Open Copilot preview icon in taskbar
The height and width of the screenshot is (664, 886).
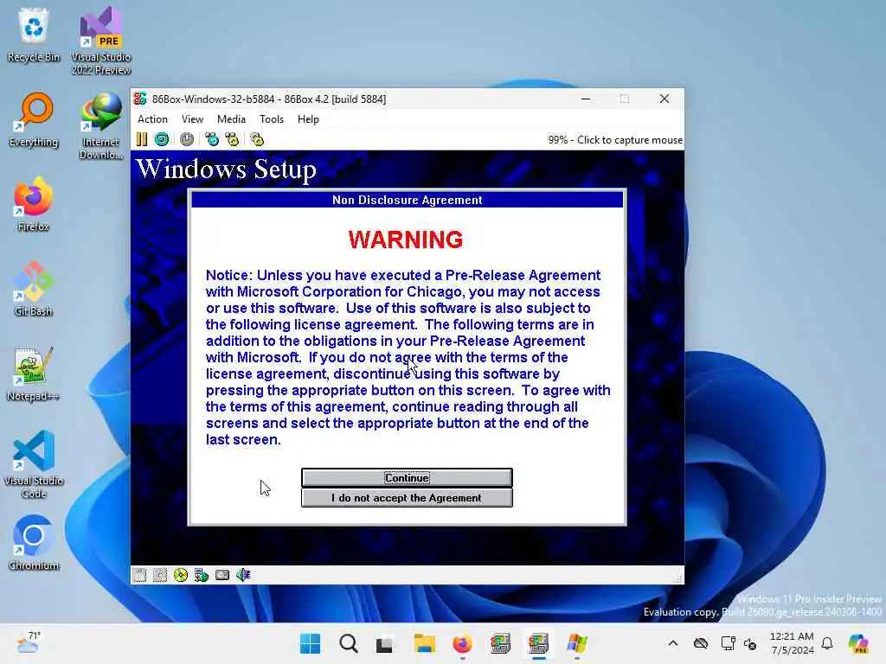[859, 643]
